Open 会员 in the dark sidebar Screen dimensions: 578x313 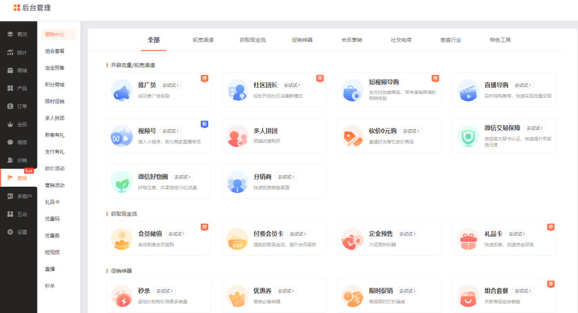[x=18, y=124]
